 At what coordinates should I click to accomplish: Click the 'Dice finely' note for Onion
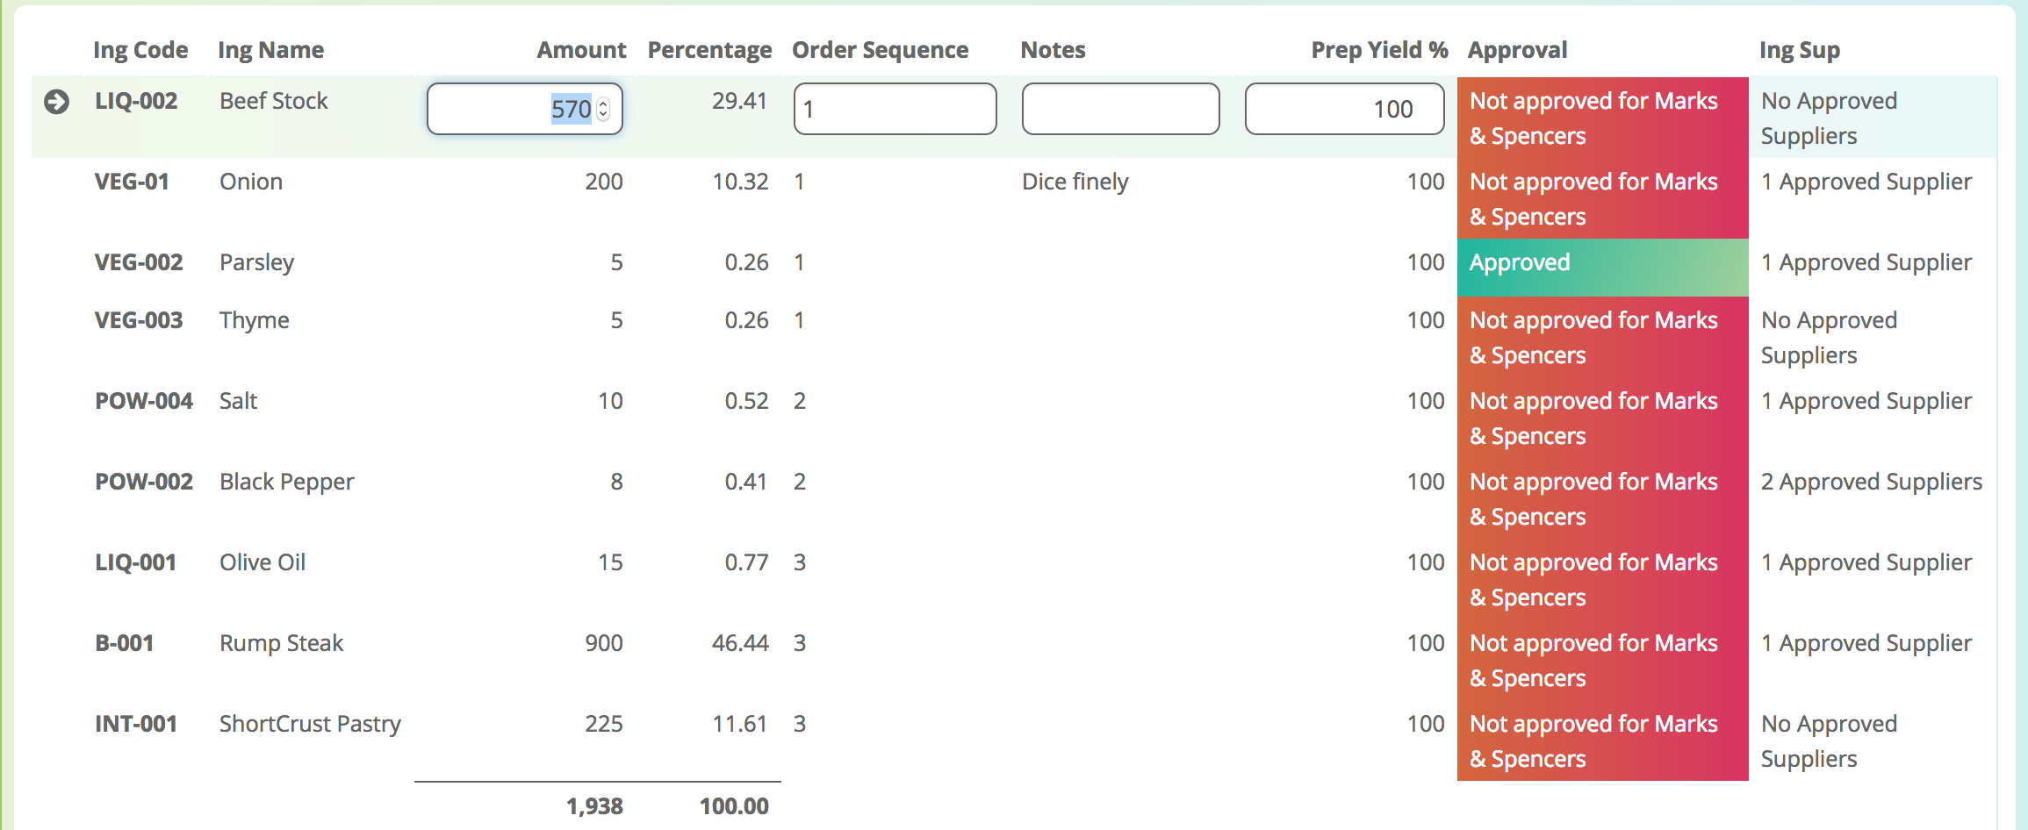1075,182
